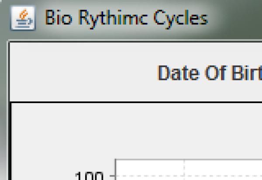Screen dimensions: 262x180
Task: Click the black divider line below the header panel
Action: pyautogui.click(x=131, y=102)
